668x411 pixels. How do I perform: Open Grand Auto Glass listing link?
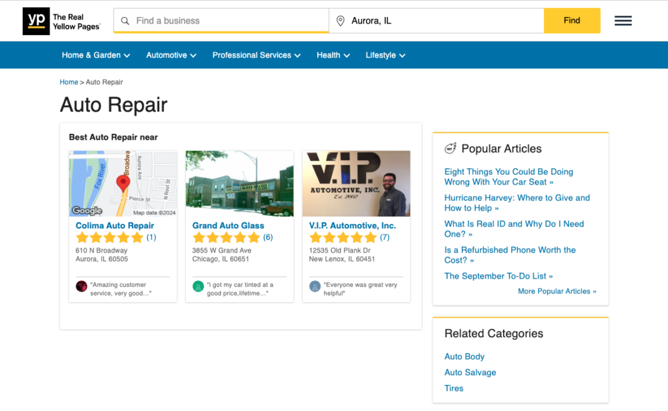(228, 226)
